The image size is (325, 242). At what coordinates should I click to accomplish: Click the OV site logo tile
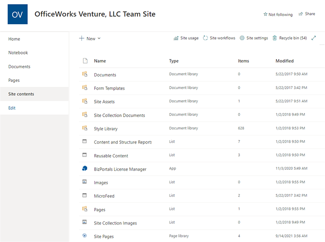(x=17, y=14)
